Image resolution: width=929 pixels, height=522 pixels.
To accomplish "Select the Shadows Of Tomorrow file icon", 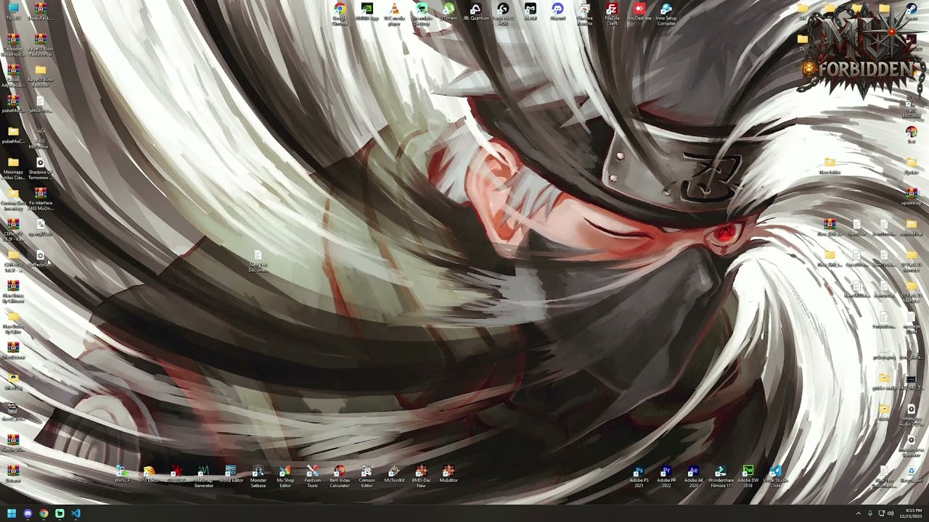I will click(x=40, y=170).
